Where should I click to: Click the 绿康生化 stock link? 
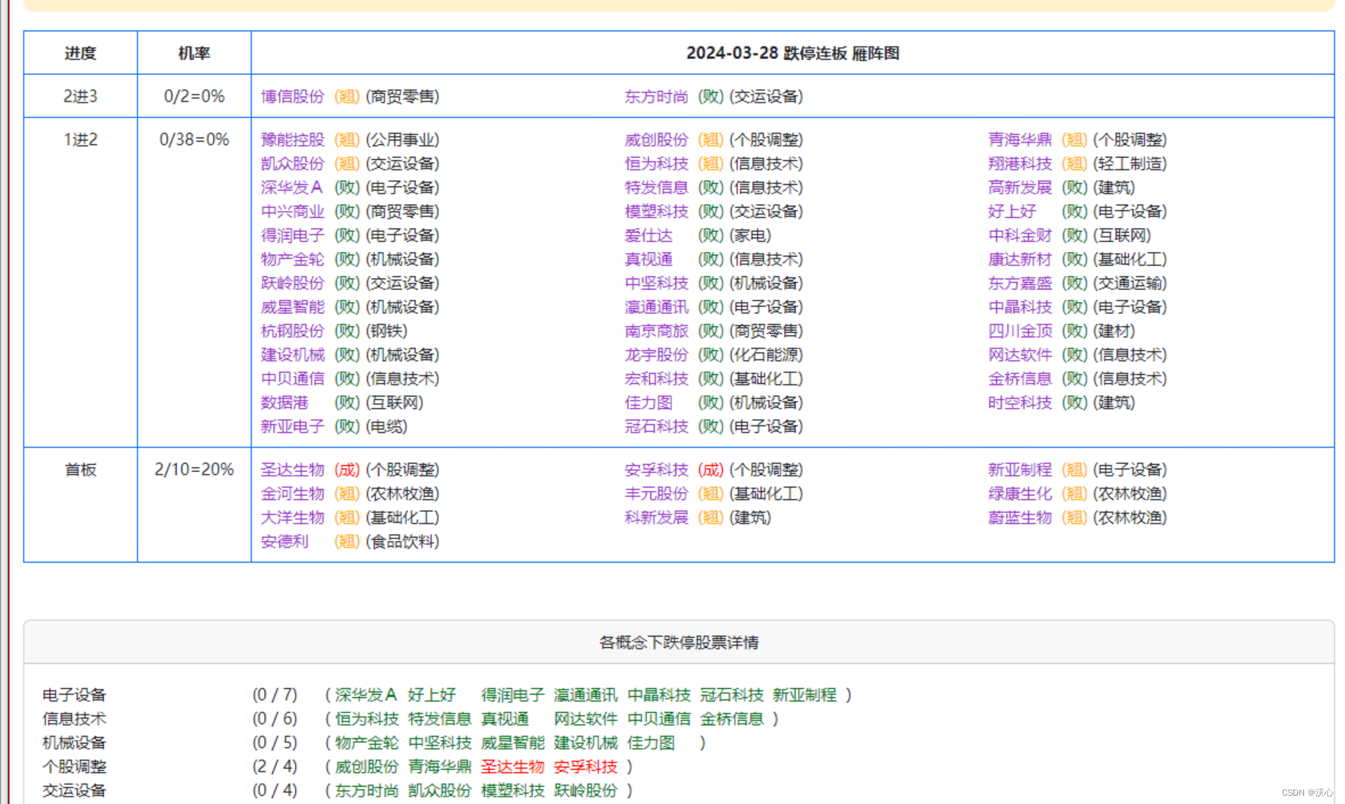click(1020, 494)
